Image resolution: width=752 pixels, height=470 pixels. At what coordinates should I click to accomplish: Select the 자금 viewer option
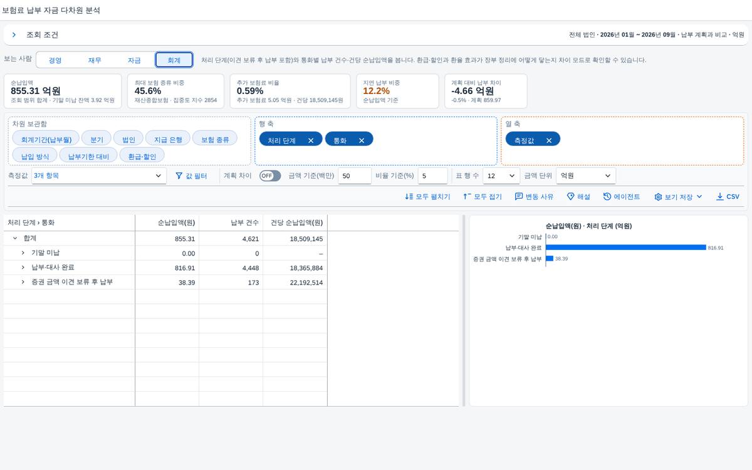click(x=134, y=60)
